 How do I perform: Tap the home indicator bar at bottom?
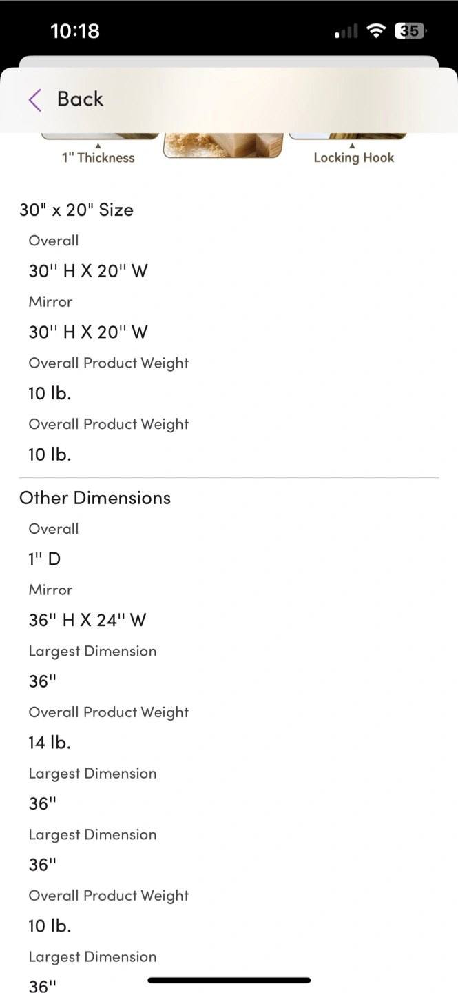(229, 980)
